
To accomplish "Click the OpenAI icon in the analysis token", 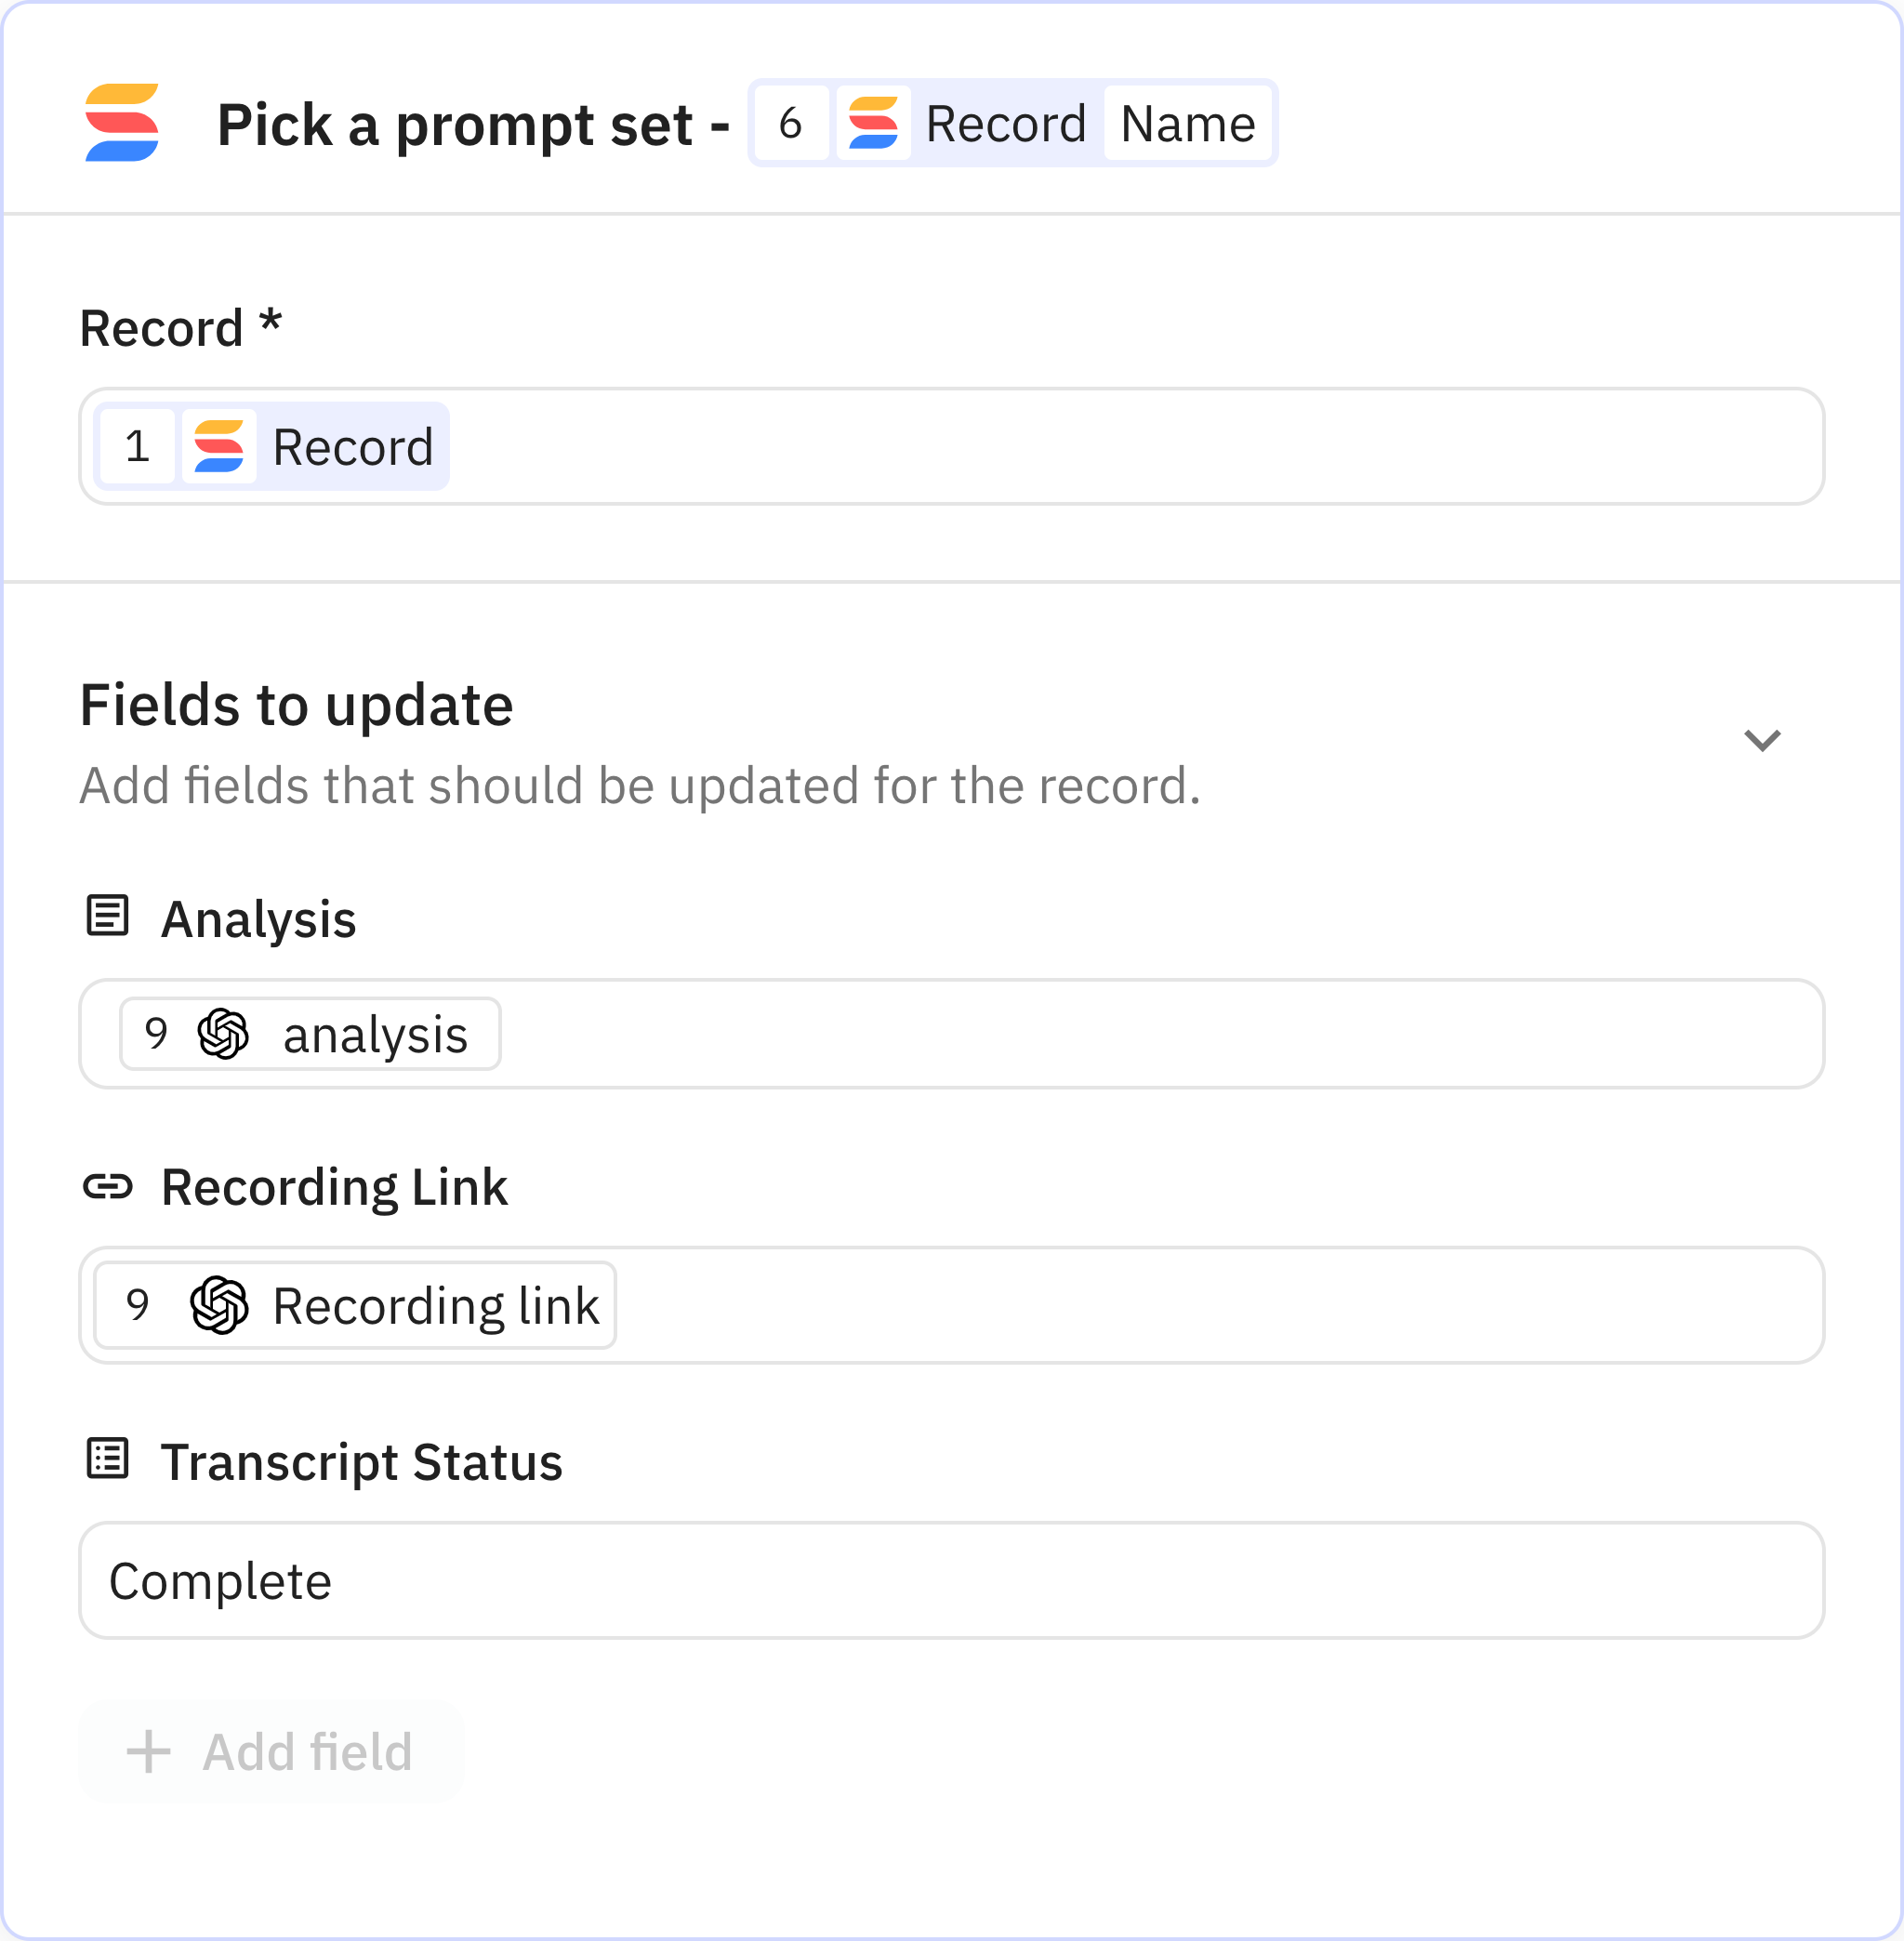I will tap(222, 1034).
